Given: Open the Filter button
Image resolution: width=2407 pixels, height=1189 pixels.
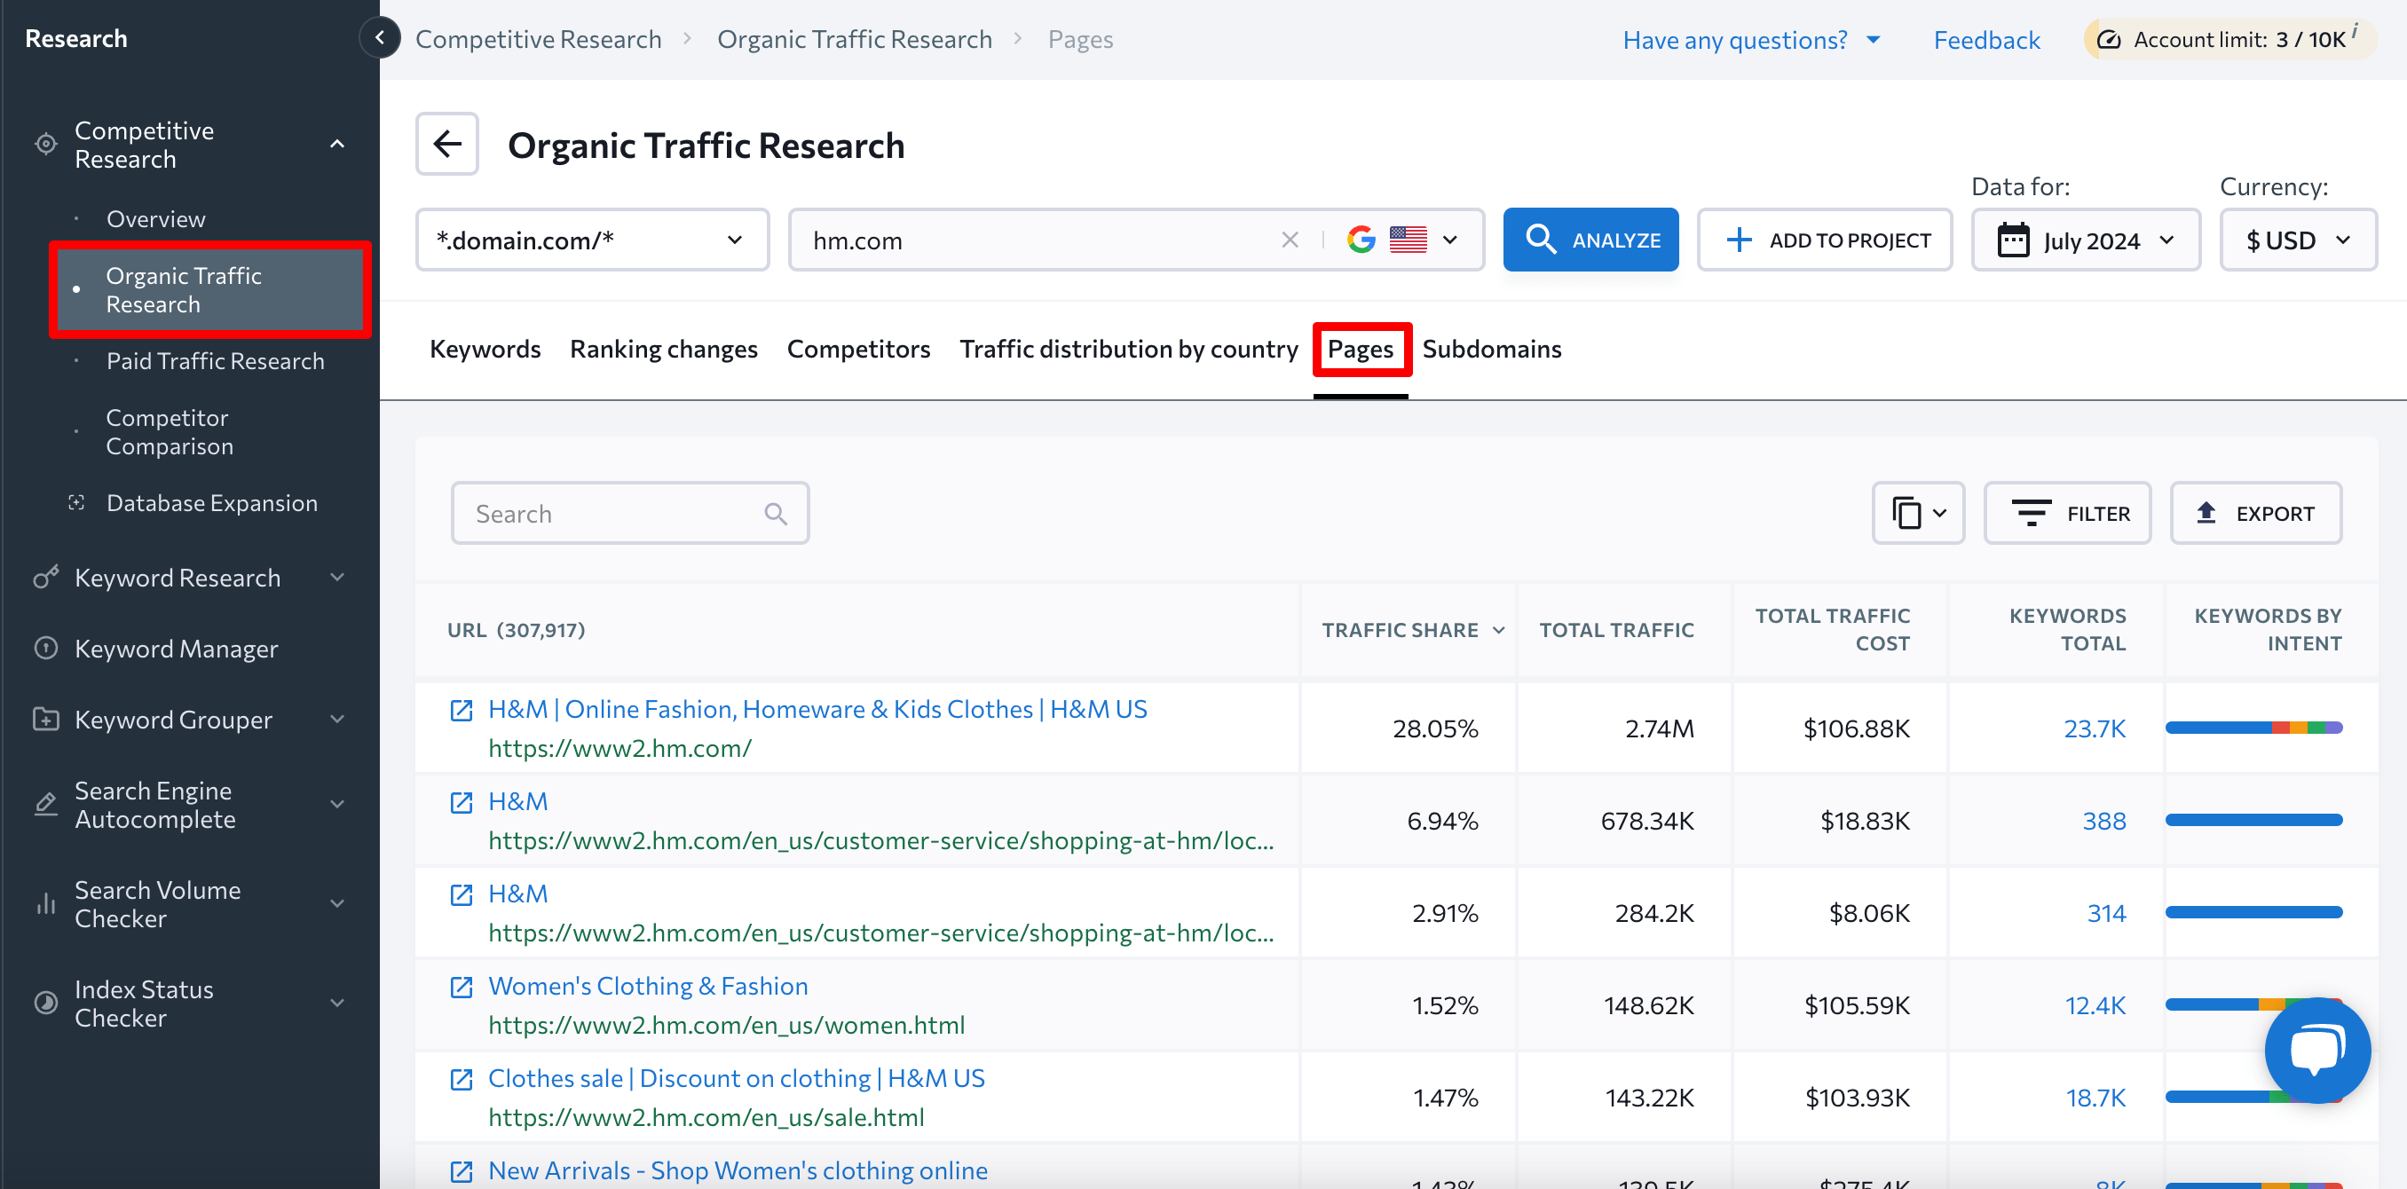Looking at the screenshot, I should click(x=2067, y=513).
